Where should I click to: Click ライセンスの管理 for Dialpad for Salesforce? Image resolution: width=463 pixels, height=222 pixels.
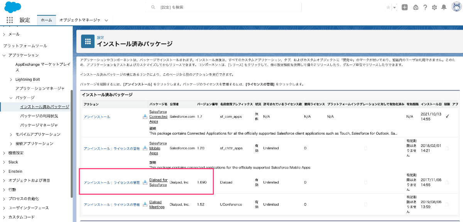tap(127, 182)
